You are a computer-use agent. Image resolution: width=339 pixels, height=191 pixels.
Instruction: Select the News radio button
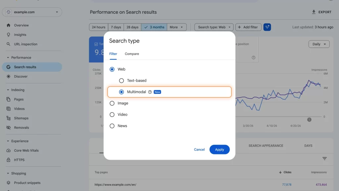coord(112,126)
